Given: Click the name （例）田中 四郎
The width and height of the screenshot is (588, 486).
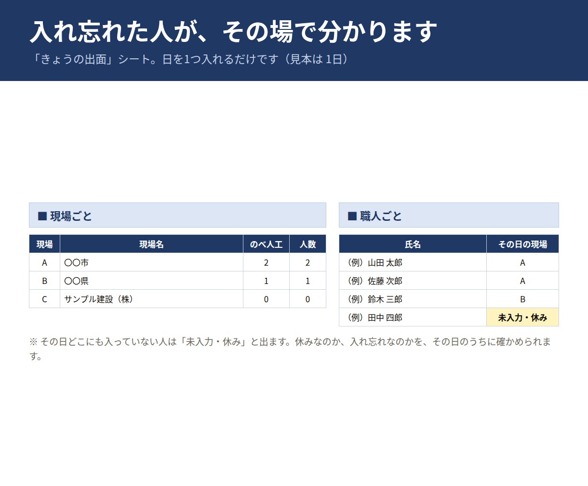Looking at the screenshot, I should tap(413, 317).
